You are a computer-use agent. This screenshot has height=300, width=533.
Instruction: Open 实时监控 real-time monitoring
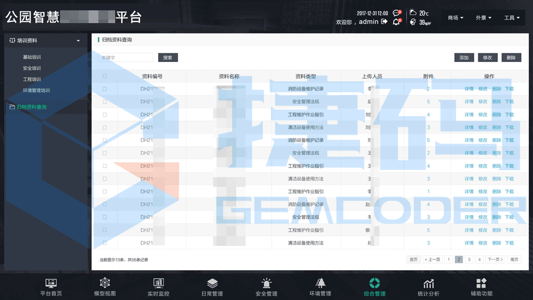(158, 286)
